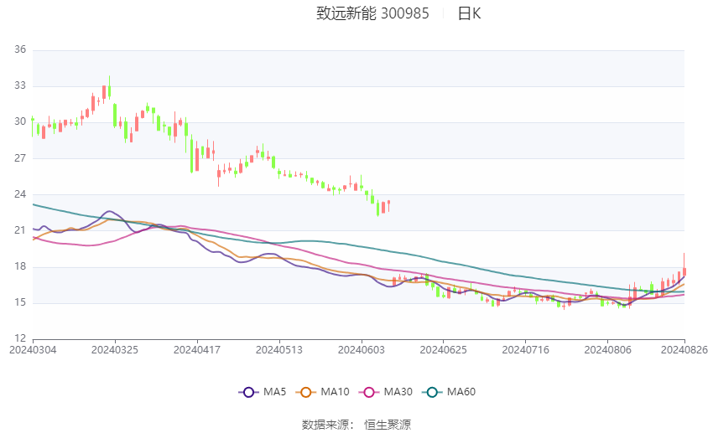Screen dimensions: 713x433
Task: Click y-axis value 21
Action: [x=20, y=230]
